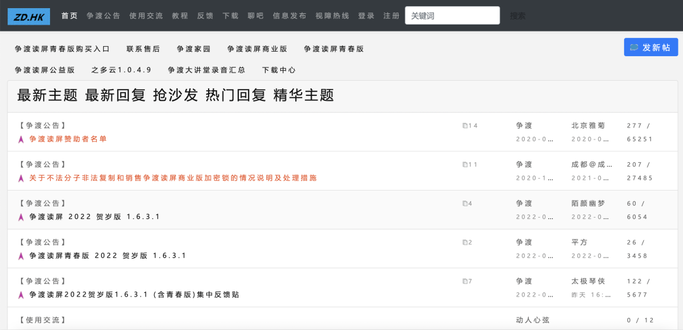Viewport: 683px width, 330px height.
Task: Click last replier 太极琴侠
Action: pyautogui.click(x=588, y=281)
